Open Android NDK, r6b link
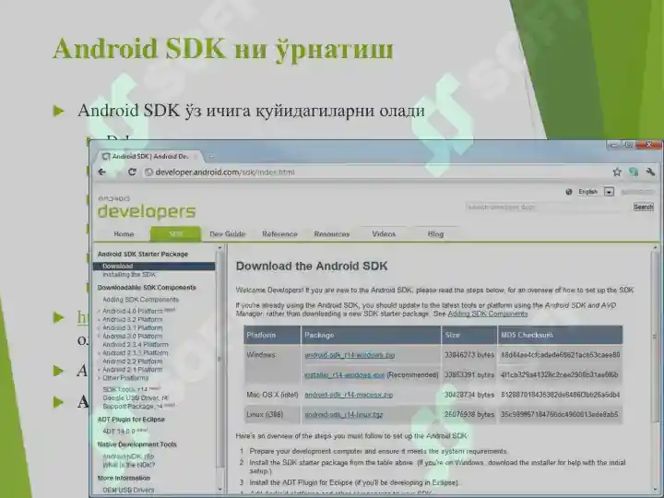664x498 pixels. [128, 456]
